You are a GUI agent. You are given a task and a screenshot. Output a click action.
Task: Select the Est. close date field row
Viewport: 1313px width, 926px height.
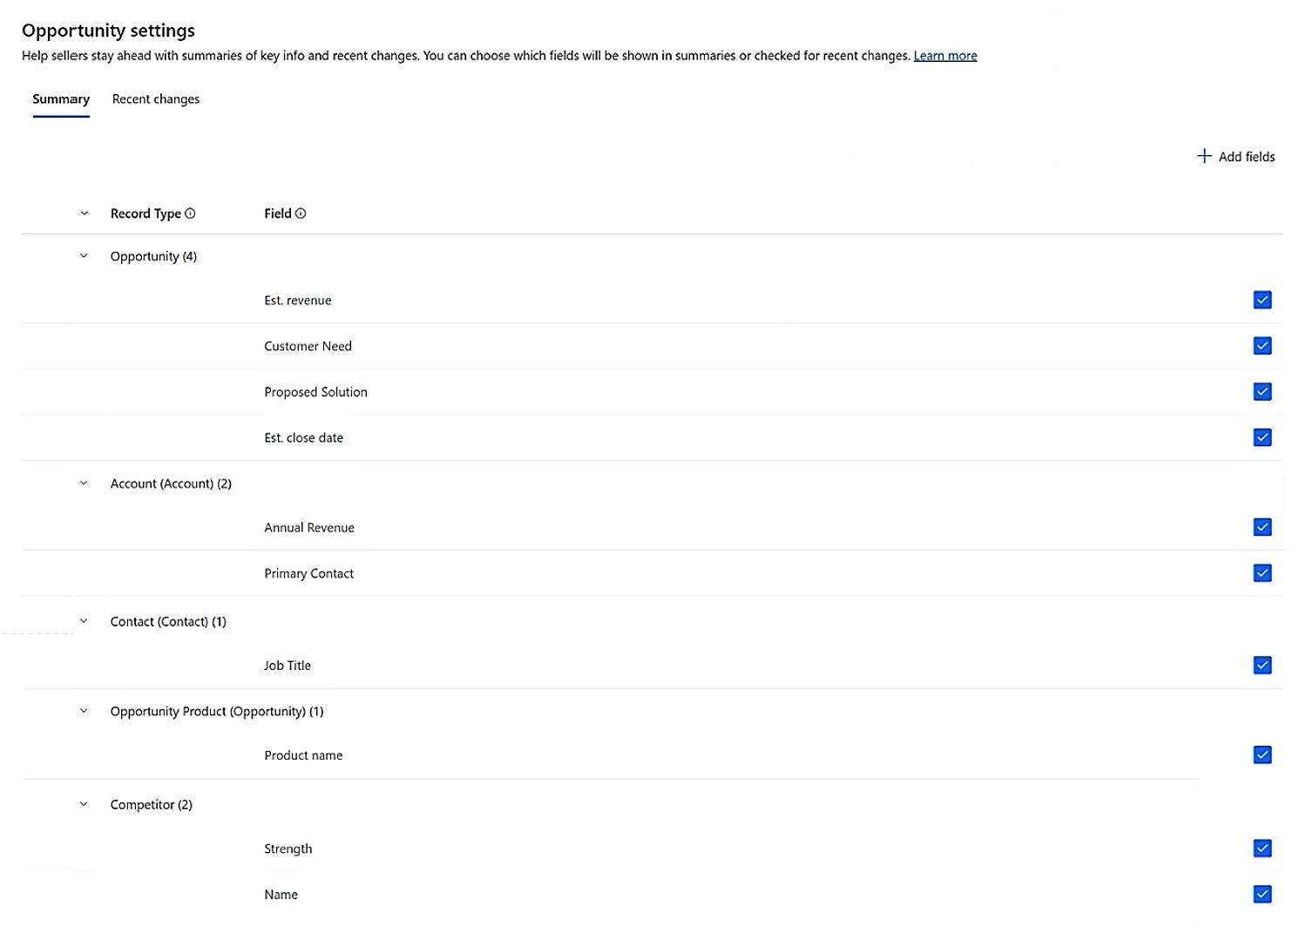click(x=304, y=438)
